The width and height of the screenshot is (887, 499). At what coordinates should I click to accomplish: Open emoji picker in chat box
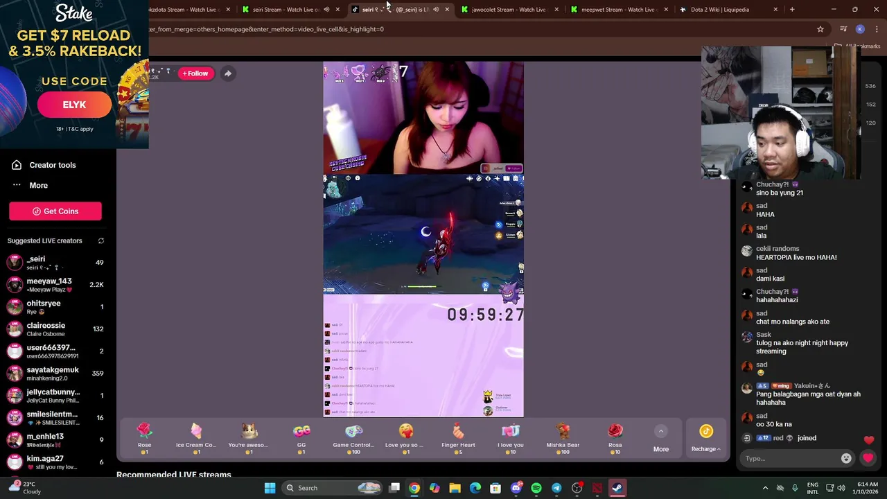[846, 458]
